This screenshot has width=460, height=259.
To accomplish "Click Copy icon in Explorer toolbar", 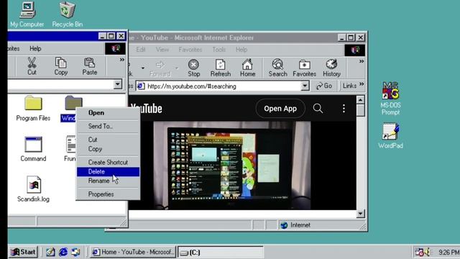I will [60, 66].
